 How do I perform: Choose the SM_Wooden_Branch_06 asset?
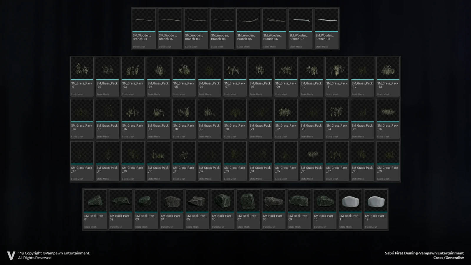(274, 29)
